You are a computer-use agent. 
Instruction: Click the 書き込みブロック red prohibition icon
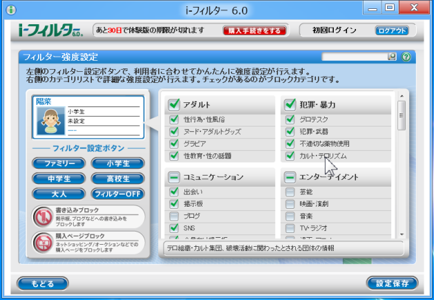tap(43, 216)
